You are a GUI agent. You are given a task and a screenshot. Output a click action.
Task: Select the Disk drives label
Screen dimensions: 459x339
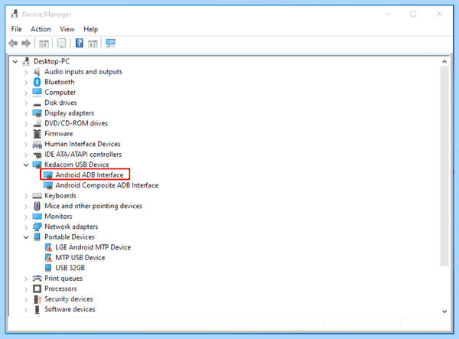coord(60,103)
